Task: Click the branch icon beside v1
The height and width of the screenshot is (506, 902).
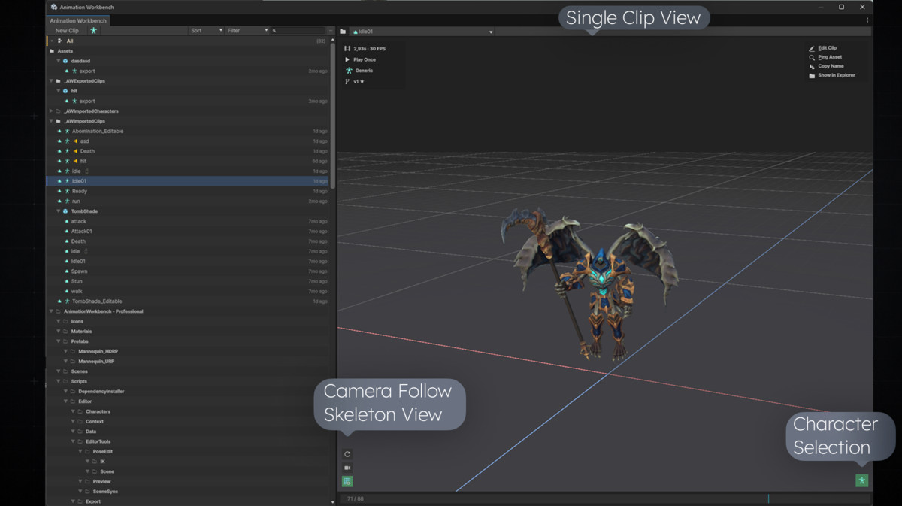Action: click(x=347, y=81)
